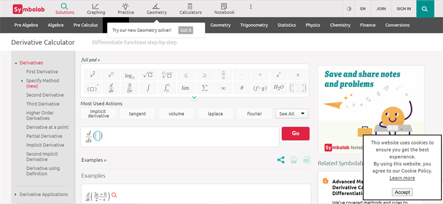Insert summation sigma symbol
The image size is (443, 204).
coord(204,88)
